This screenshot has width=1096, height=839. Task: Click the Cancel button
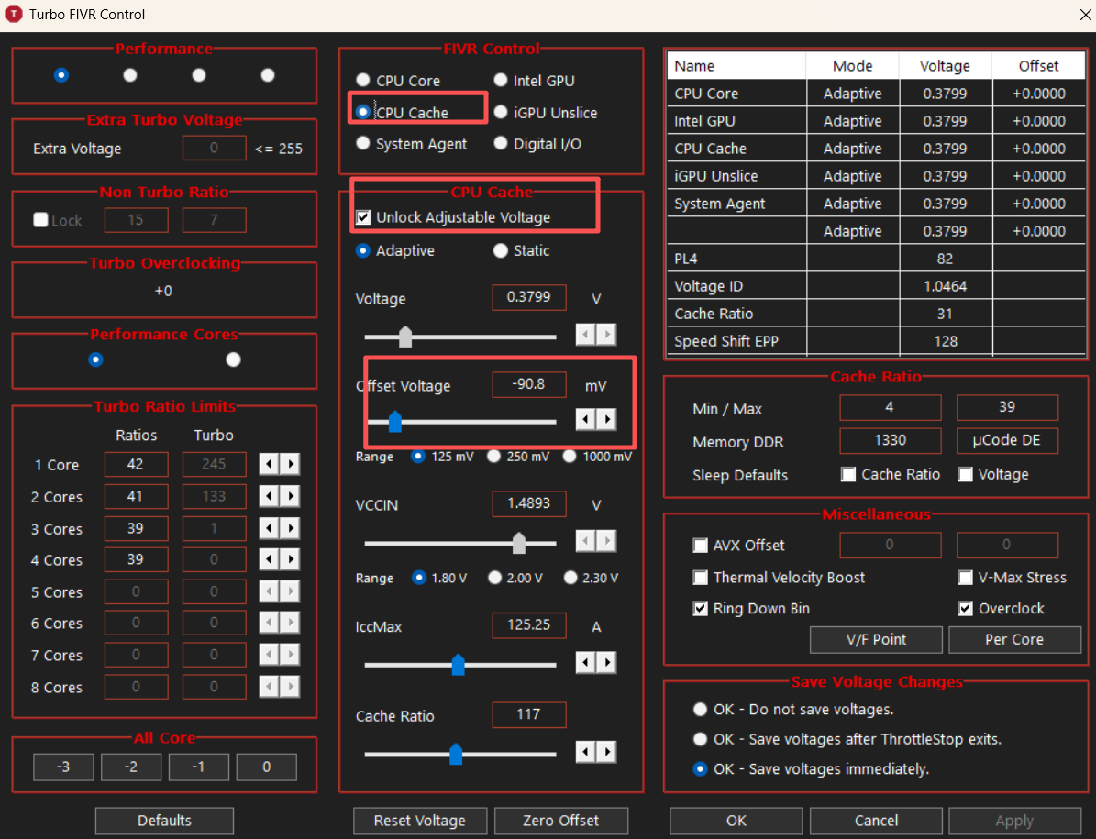point(876,820)
